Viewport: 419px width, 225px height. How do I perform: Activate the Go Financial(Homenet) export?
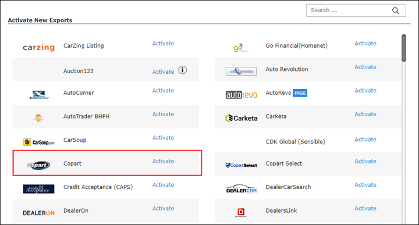point(365,43)
